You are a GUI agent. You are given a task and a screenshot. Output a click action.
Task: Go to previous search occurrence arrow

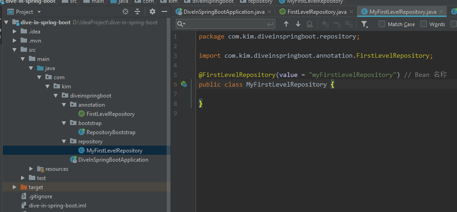click(x=286, y=24)
